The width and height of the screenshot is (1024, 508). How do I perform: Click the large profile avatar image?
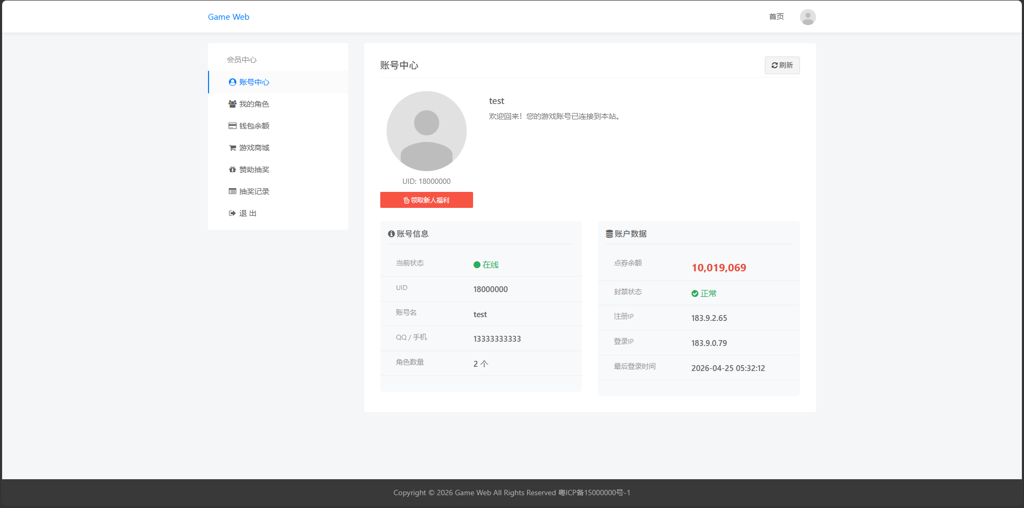(x=426, y=131)
